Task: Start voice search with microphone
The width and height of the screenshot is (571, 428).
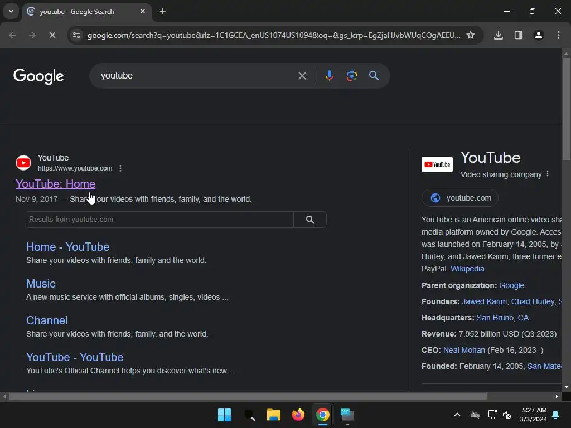Action: click(329, 76)
